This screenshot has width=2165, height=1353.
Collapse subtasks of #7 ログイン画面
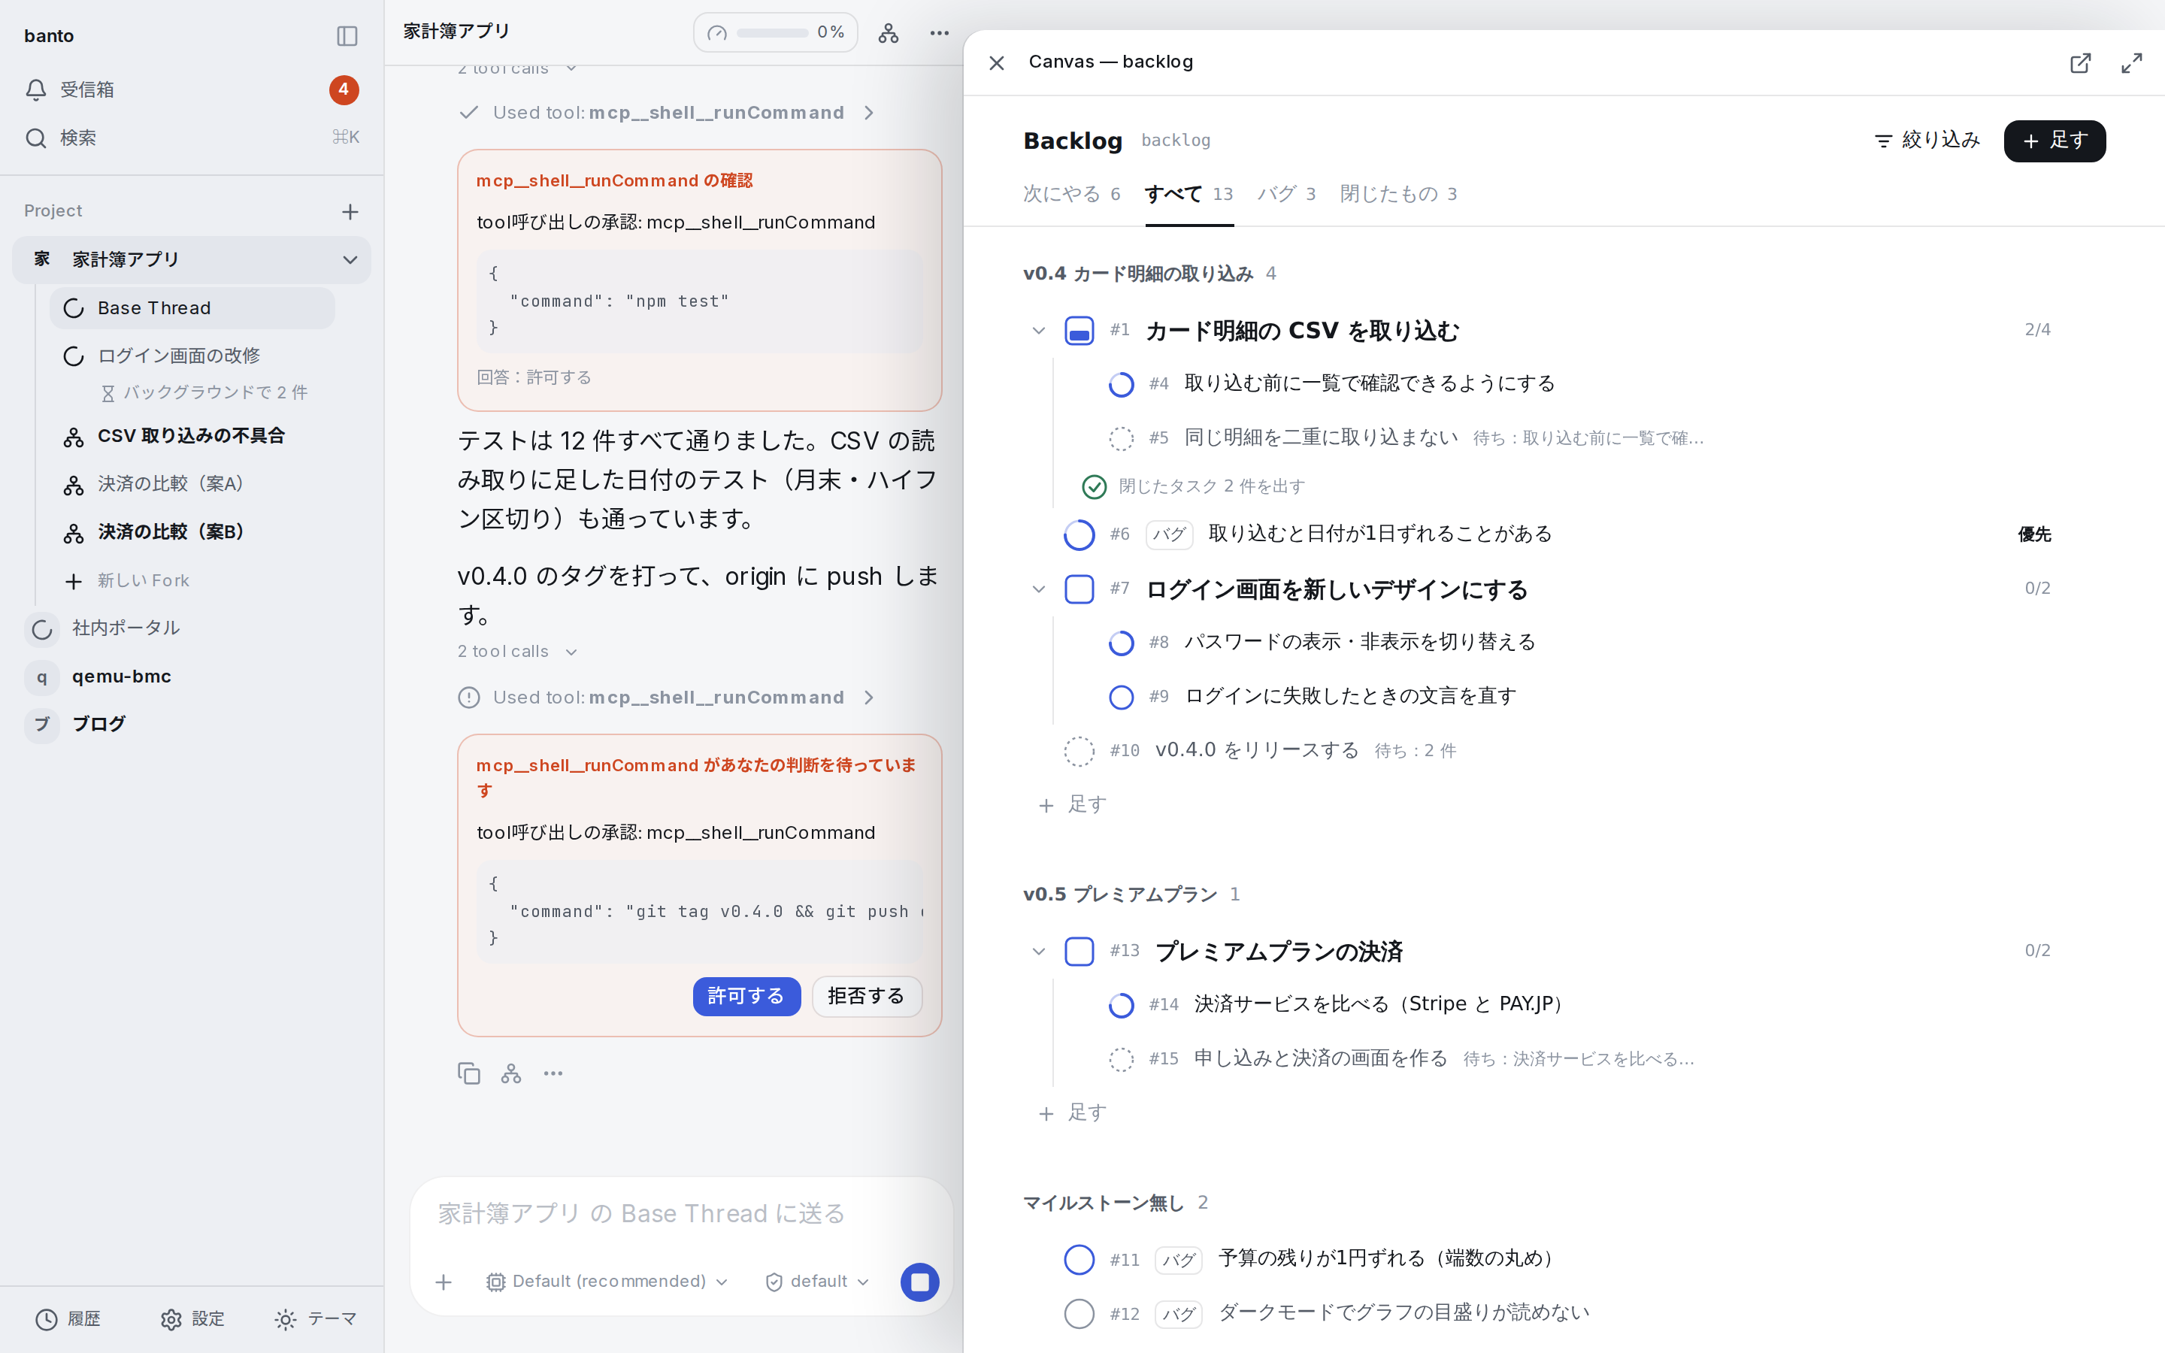click(x=1037, y=590)
